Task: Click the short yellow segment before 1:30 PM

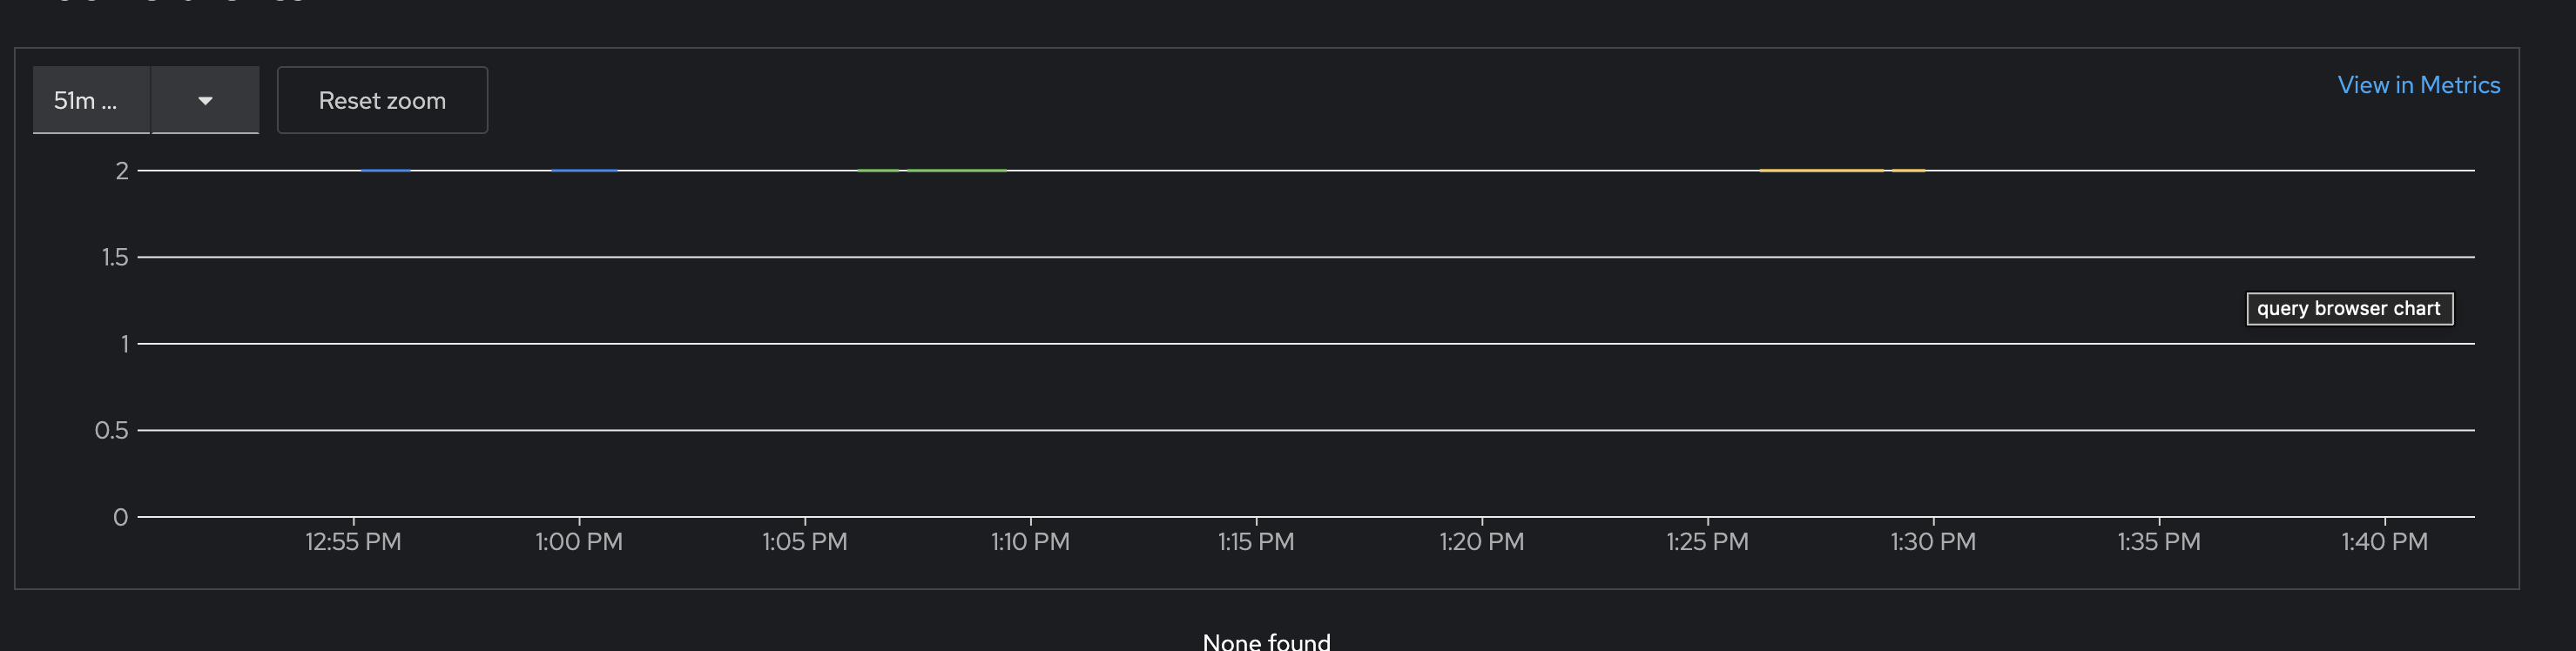Action: [x=1908, y=171]
